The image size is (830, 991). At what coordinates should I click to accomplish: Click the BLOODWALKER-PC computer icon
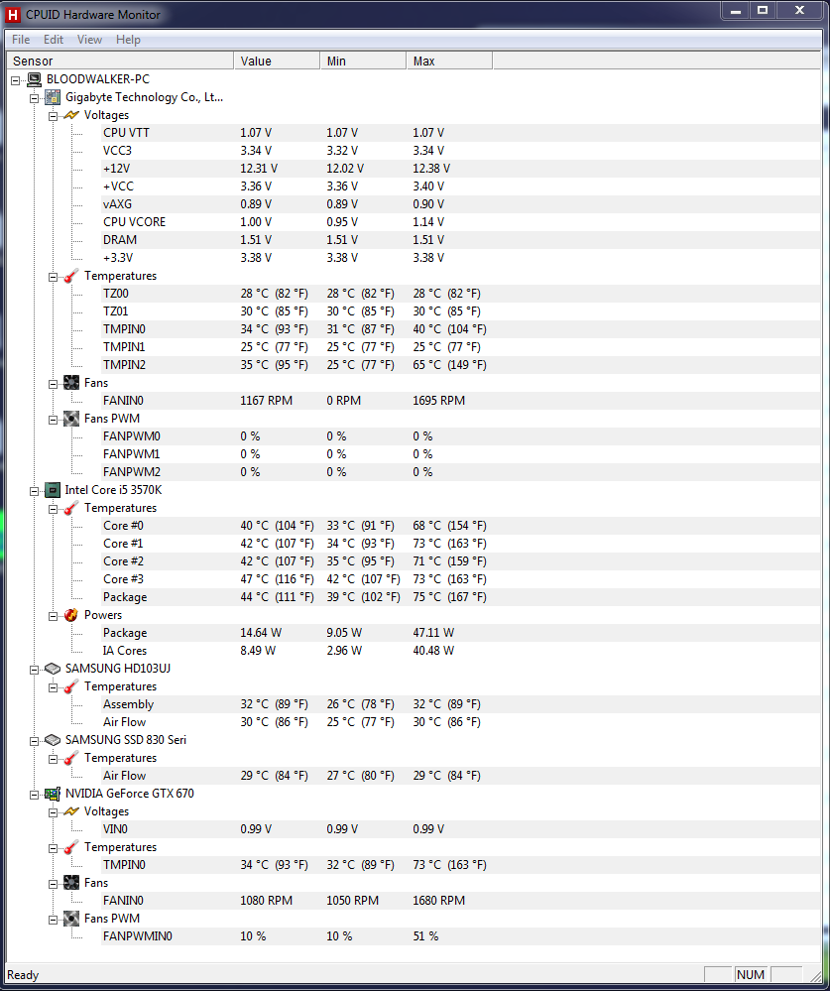point(34,79)
